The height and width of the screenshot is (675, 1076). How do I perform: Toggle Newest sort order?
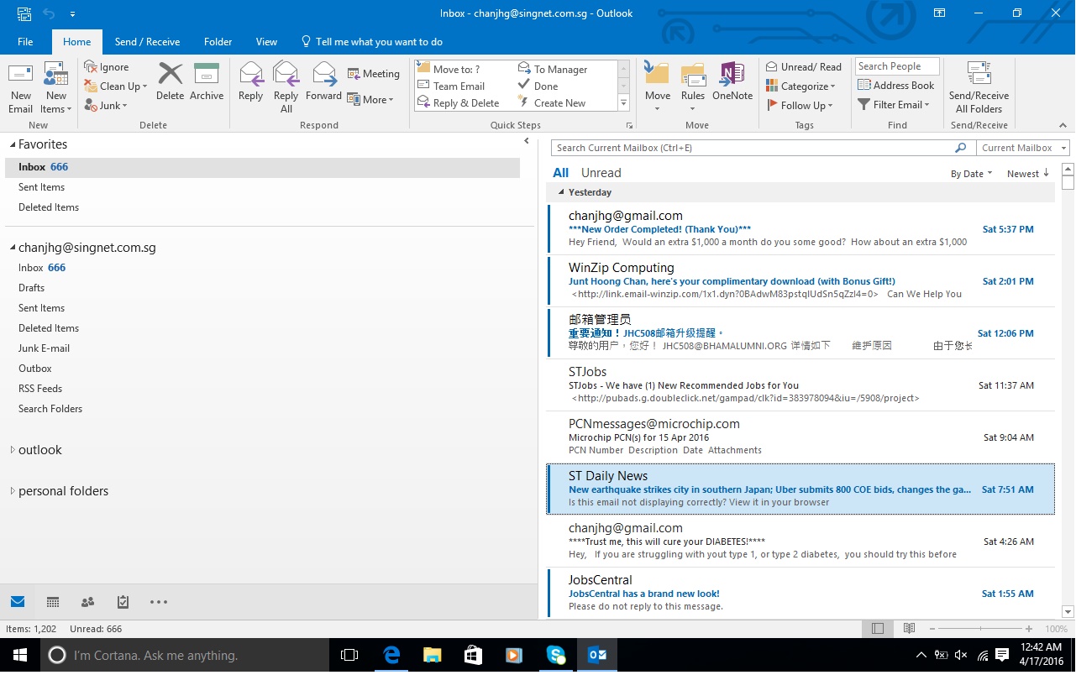[x=1028, y=174]
